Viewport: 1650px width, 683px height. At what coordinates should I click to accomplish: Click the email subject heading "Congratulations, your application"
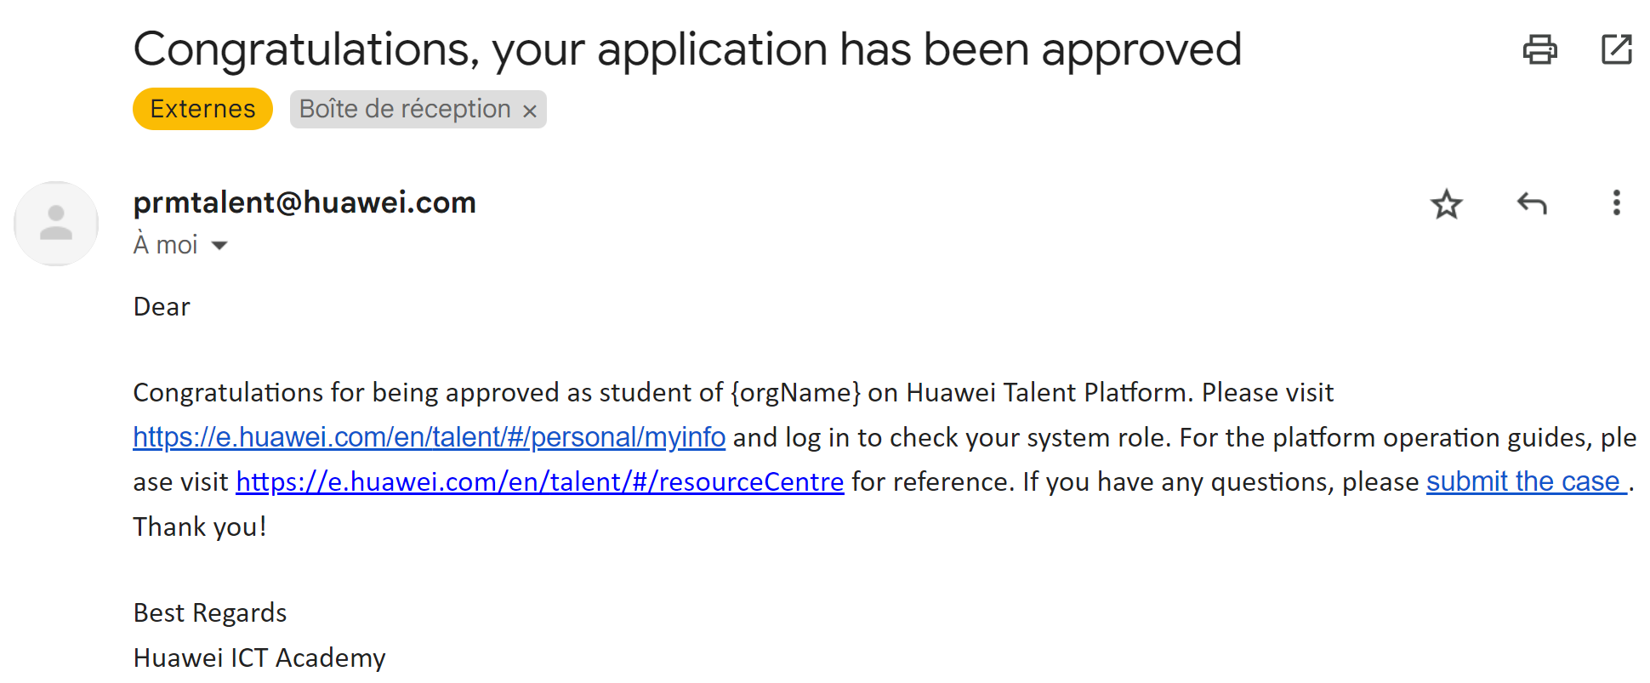687,49
